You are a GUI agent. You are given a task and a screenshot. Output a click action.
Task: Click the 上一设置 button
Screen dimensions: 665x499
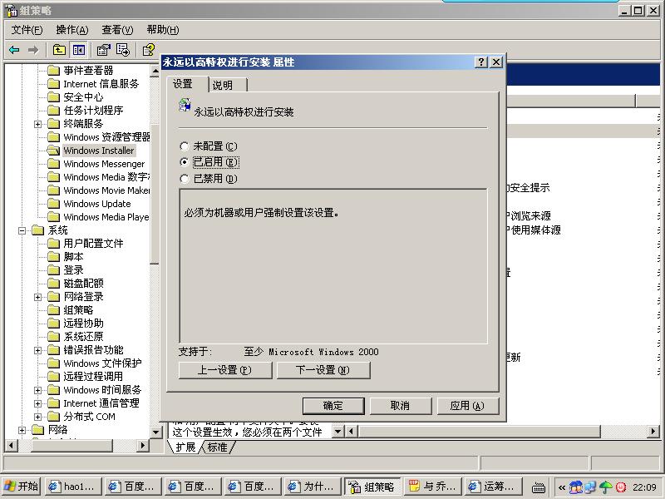click(225, 370)
